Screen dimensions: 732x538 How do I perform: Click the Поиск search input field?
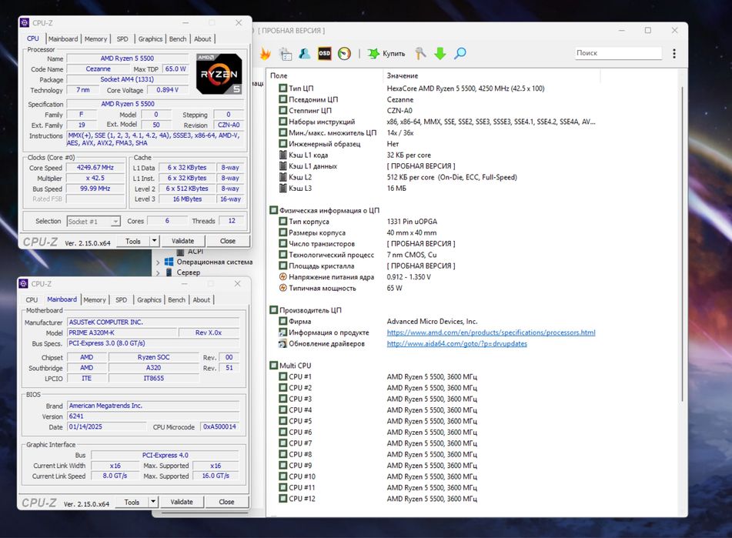618,53
